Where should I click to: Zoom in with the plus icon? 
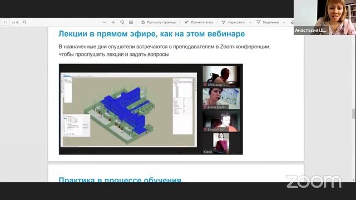pos(113,22)
